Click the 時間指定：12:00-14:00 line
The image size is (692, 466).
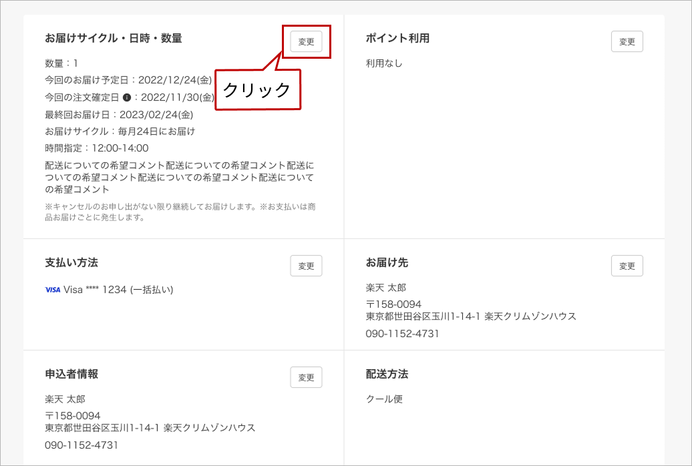pyautogui.click(x=97, y=148)
